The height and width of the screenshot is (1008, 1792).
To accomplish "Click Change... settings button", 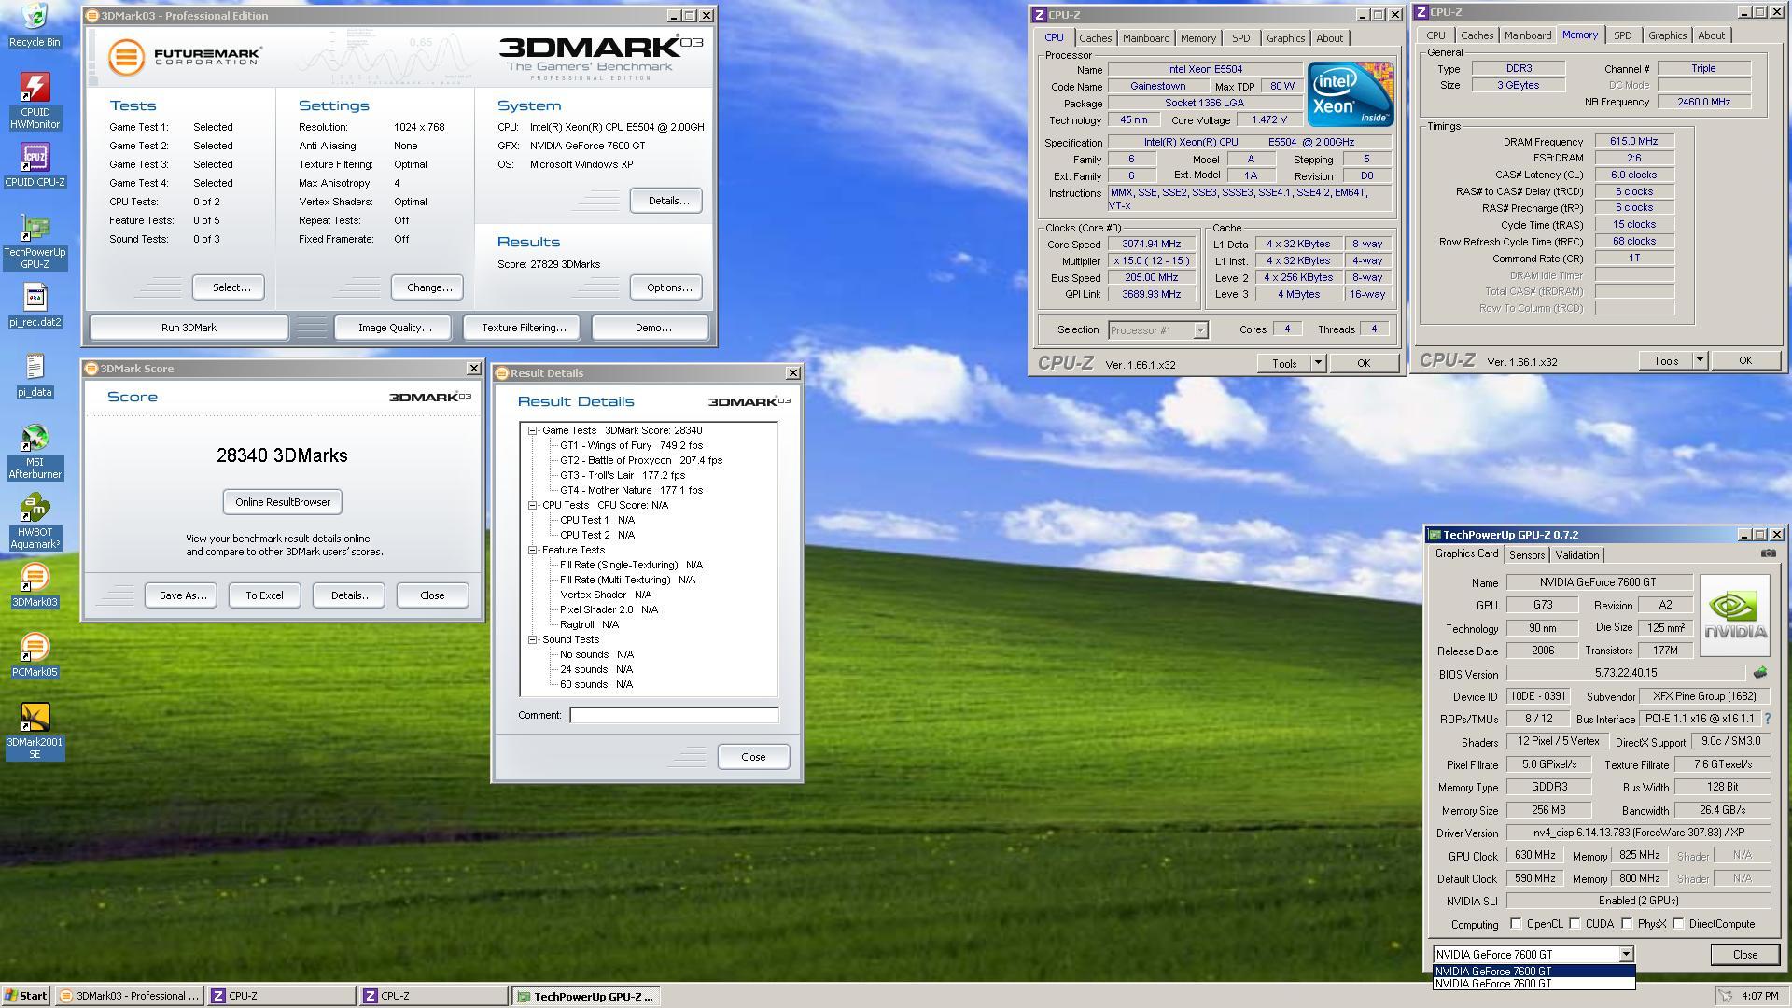I will point(428,287).
